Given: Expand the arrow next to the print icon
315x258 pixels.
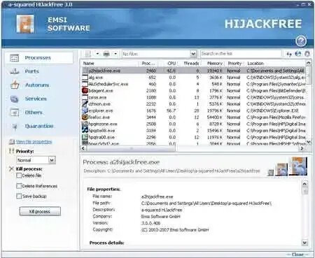Looking at the screenshot, I should click(x=115, y=54).
